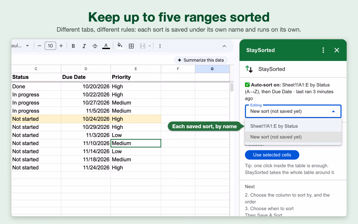Screen dimensions: 358x224
Task: Choose New sort (not saved yet) option
Action: pyautogui.click(x=293, y=137)
